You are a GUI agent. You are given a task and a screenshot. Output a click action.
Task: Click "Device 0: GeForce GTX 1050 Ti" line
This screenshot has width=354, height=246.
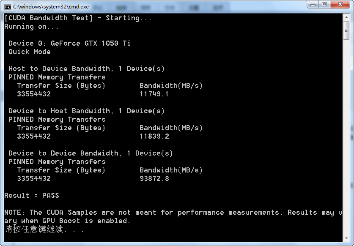pyautogui.click(x=69, y=44)
